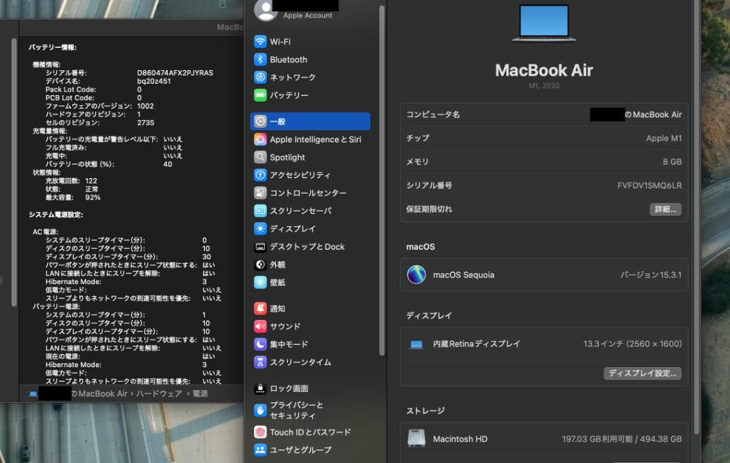730x463 pixels.
Task: Select the ディスプレイ (Displays) icon
Action: point(261,228)
